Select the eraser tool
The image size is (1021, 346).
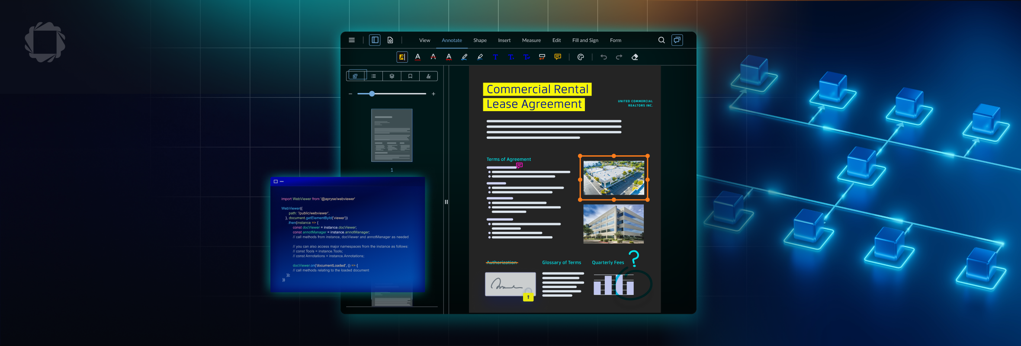635,57
